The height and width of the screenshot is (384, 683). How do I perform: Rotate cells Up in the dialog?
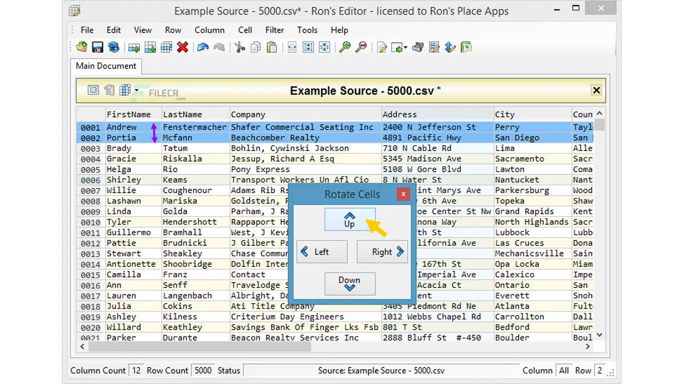(x=350, y=219)
